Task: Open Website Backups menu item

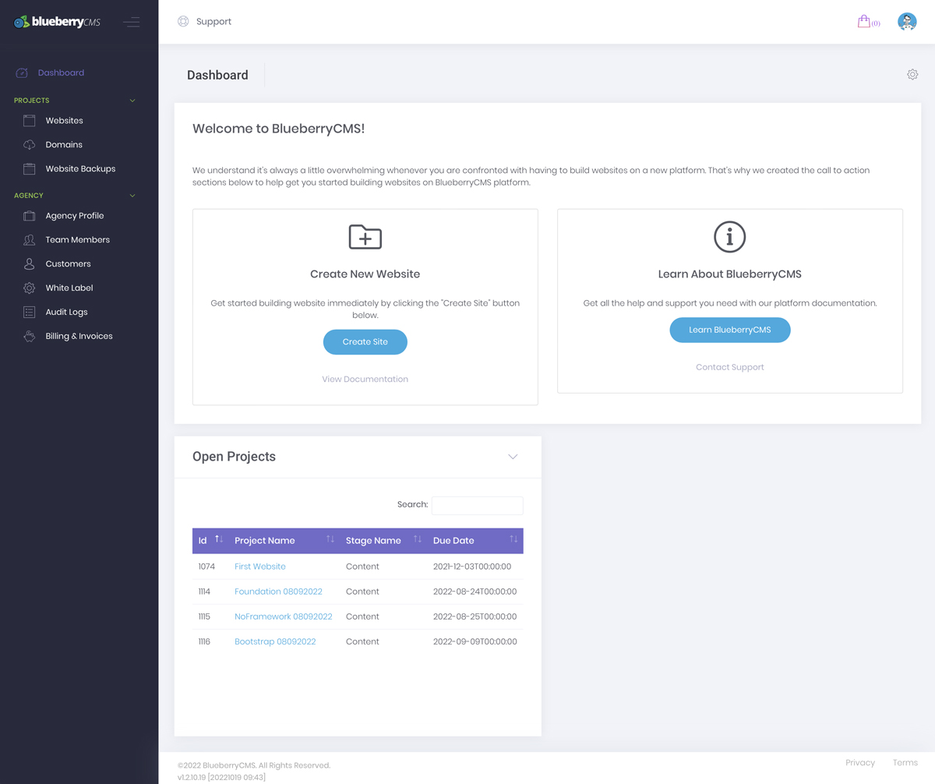Action: pos(80,169)
